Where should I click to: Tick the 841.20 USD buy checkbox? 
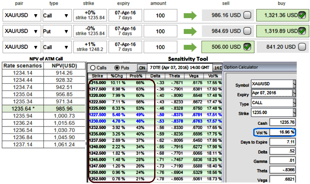pyautogui.click(x=302, y=47)
